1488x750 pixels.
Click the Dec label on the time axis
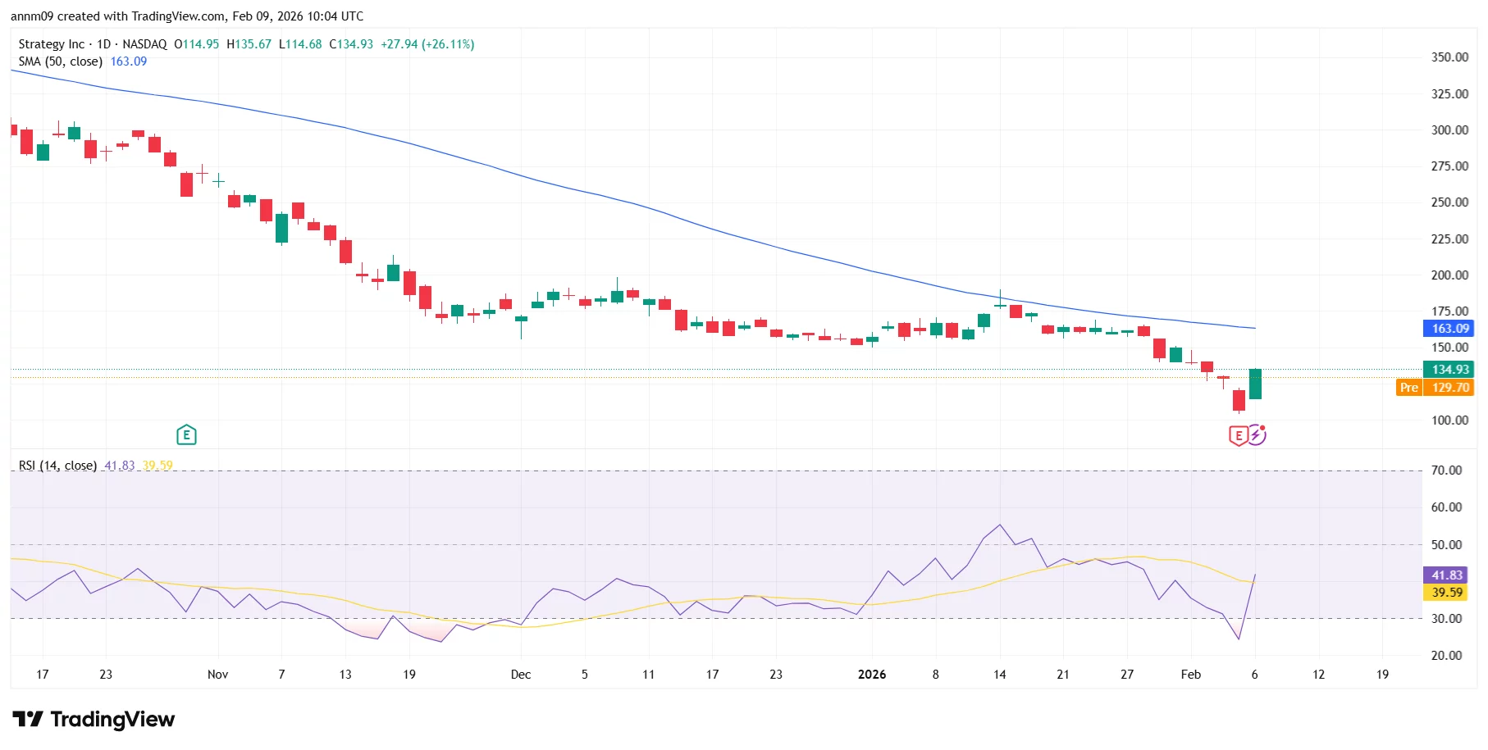point(520,675)
